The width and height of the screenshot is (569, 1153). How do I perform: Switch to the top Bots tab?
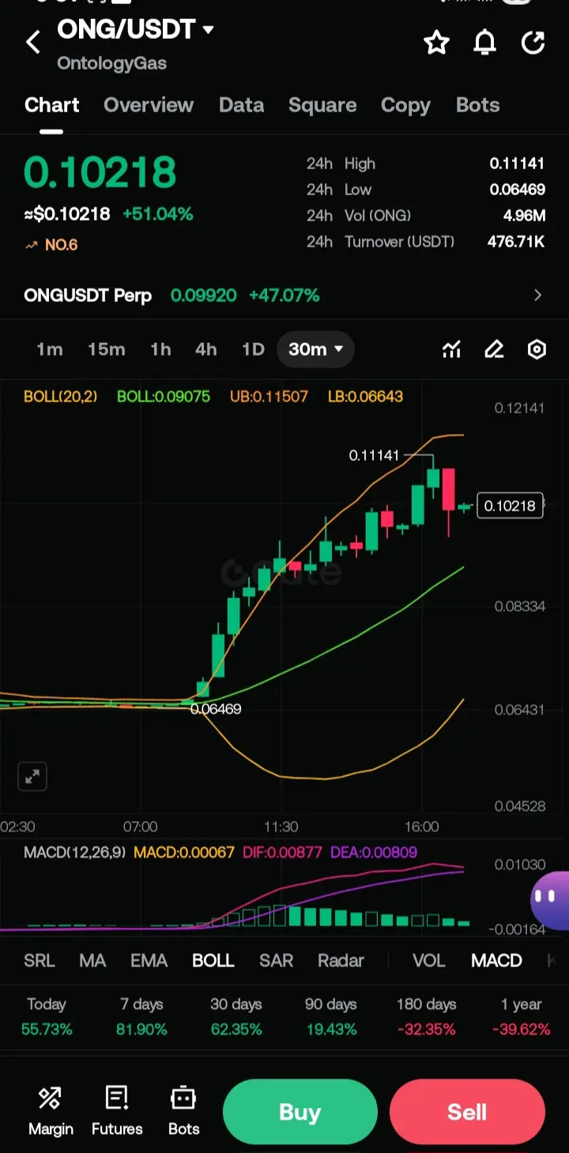point(478,105)
